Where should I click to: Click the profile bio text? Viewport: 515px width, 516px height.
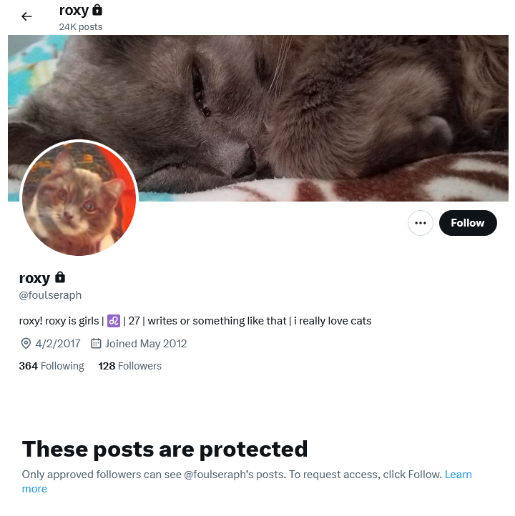tap(195, 321)
